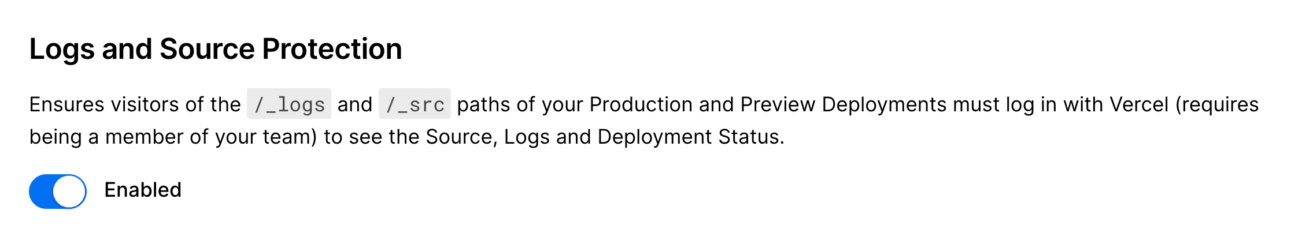The width and height of the screenshot is (1302, 240).
Task: Click the /_logs code snippet
Action: pos(289,104)
